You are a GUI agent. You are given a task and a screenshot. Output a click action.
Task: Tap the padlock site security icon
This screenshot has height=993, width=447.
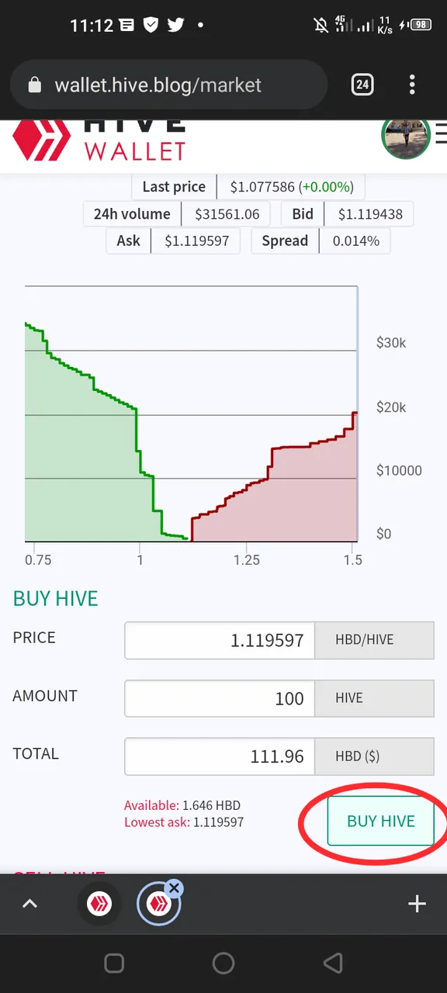34,85
